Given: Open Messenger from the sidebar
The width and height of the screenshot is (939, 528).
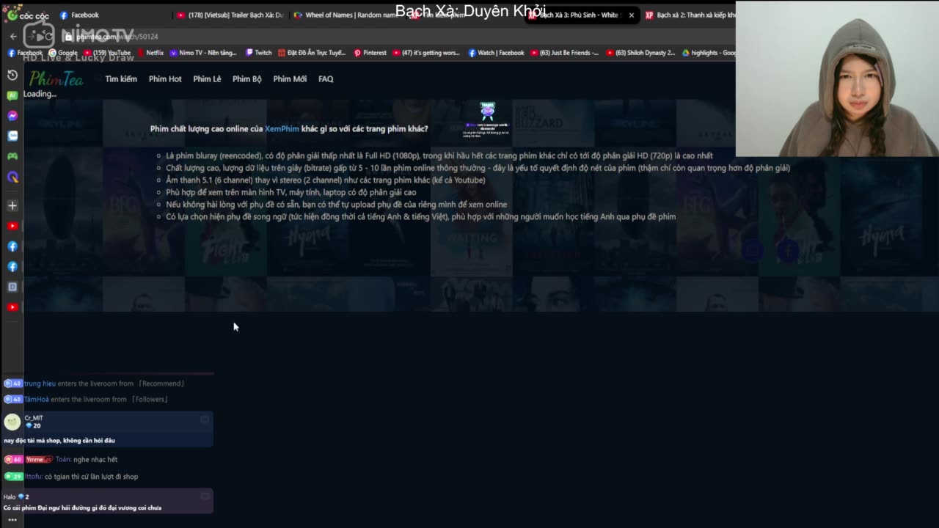Looking at the screenshot, I should (12, 116).
